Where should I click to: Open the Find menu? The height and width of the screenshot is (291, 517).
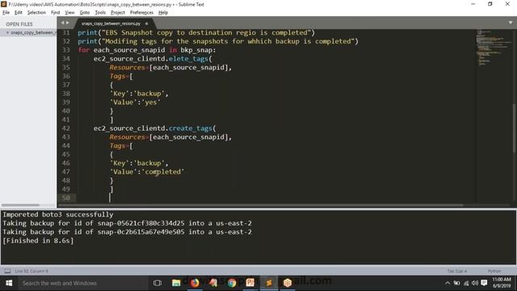(55, 13)
